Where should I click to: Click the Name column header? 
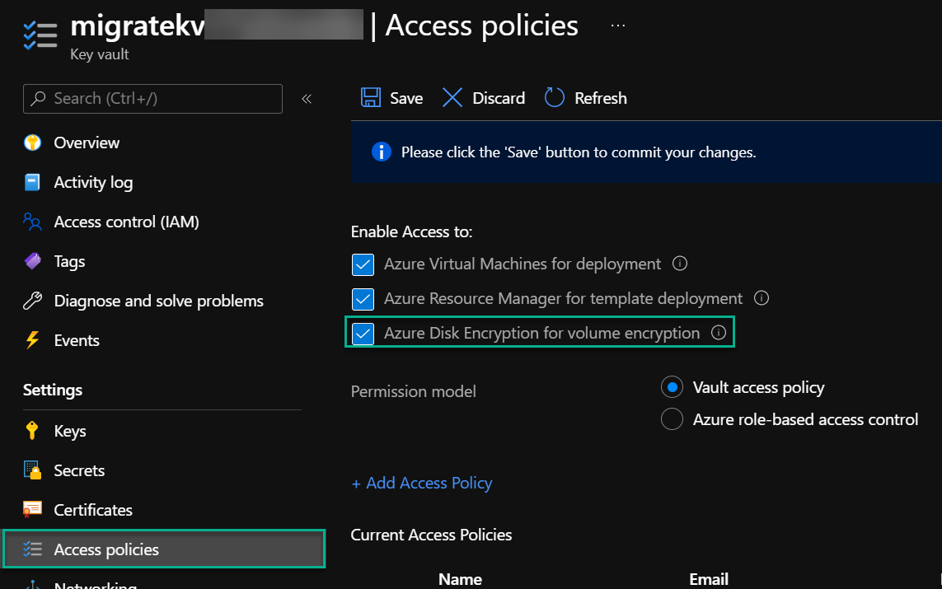[x=460, y=579]
